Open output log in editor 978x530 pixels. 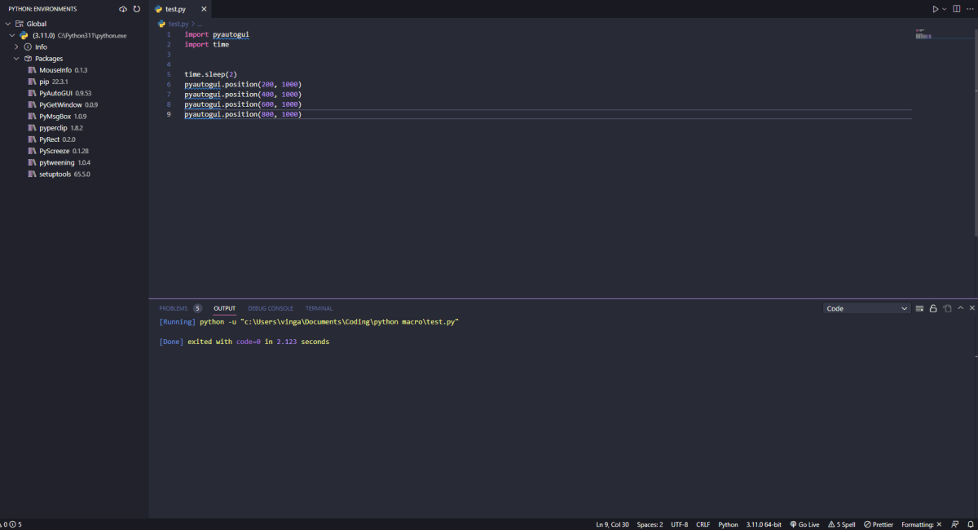pos(947,308)
